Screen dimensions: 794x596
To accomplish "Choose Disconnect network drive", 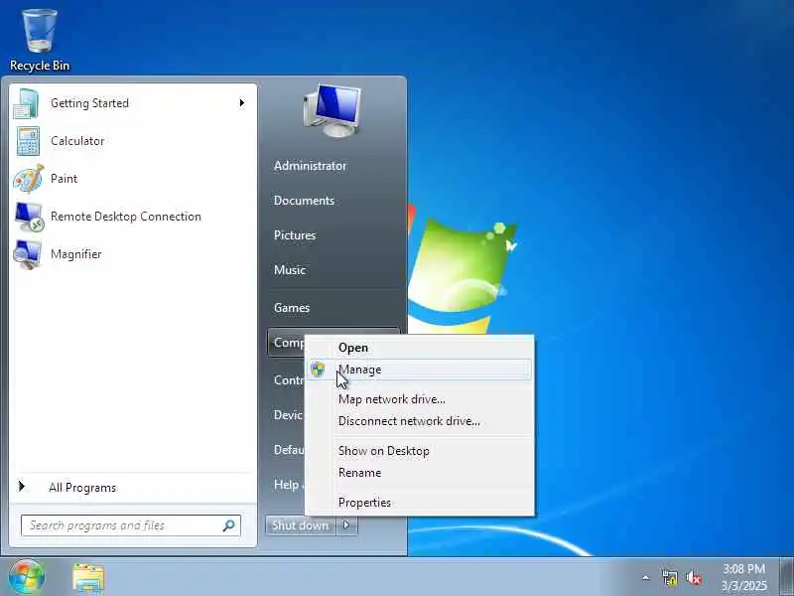I will (x=419, y=421).
